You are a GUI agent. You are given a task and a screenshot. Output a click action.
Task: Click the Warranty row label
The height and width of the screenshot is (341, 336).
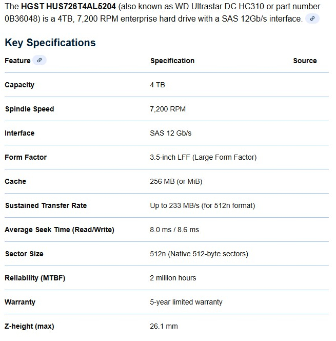coord(19,302)
